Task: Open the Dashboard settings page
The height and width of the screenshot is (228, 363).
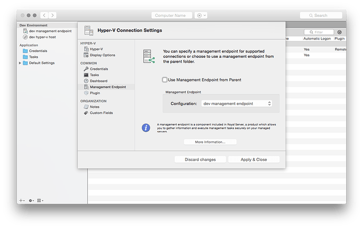Action: click(x=98, y=81)
